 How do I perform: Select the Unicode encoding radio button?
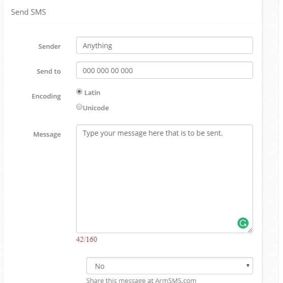pyautogui.click(x=79, y=107)
